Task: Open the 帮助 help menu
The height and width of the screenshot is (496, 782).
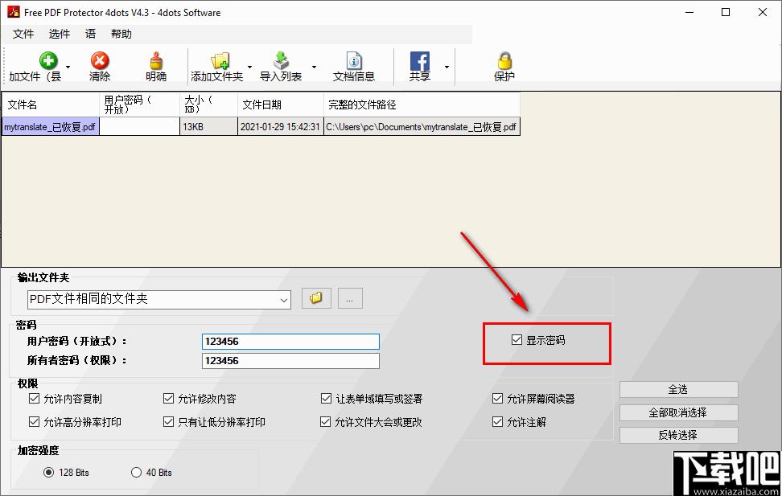Action: tap(121, 34)
